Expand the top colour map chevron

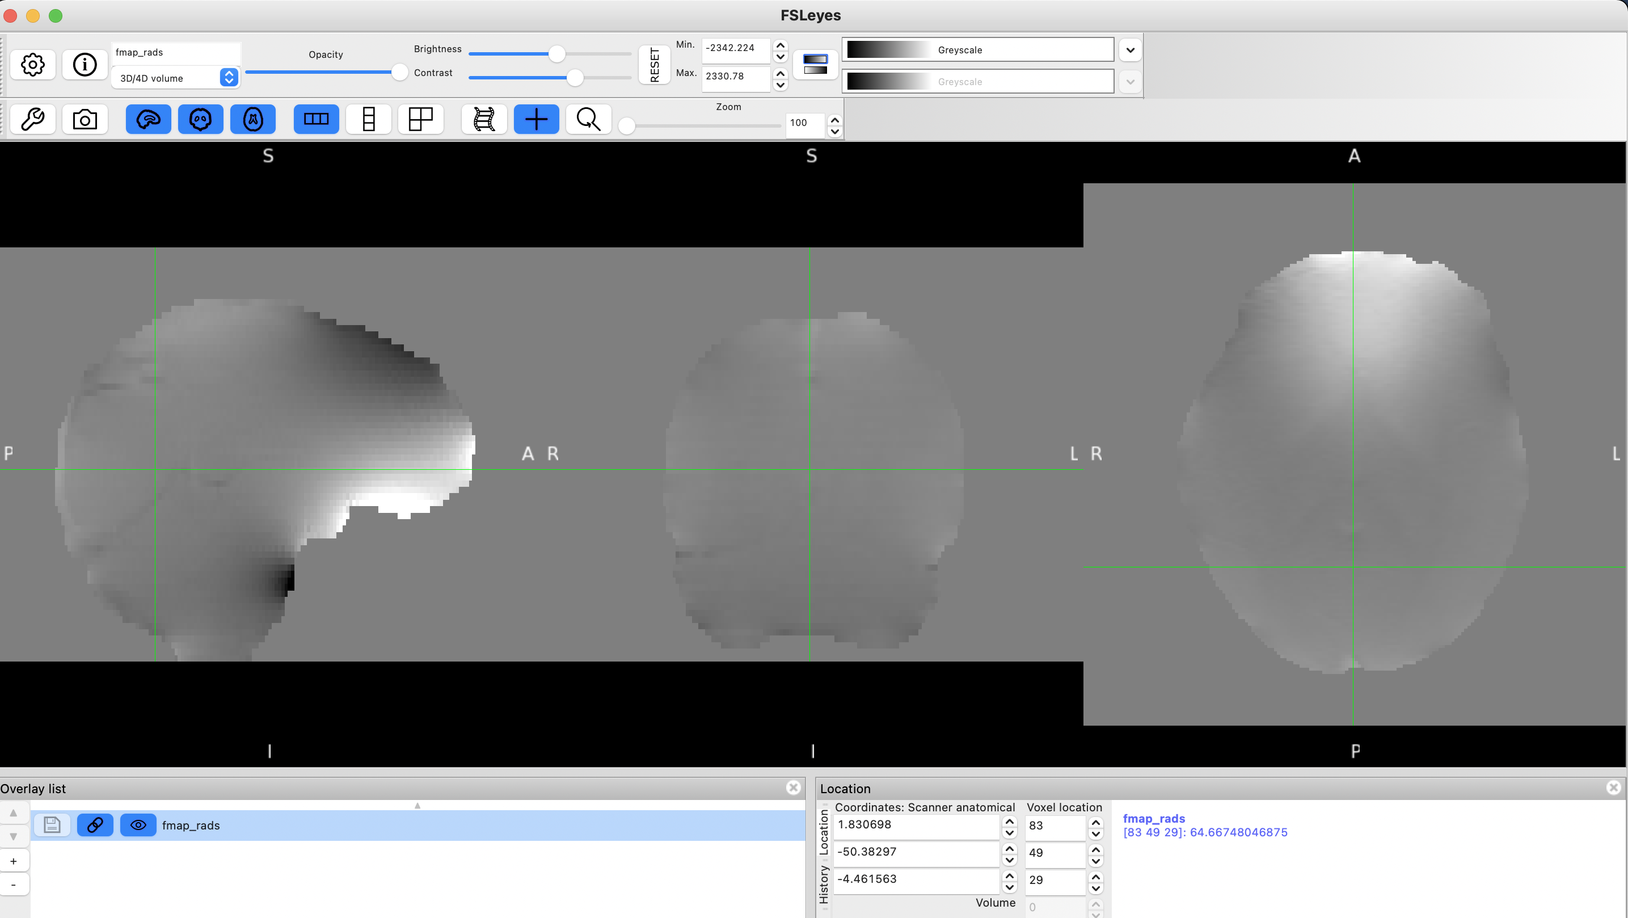pos(1130,50)
